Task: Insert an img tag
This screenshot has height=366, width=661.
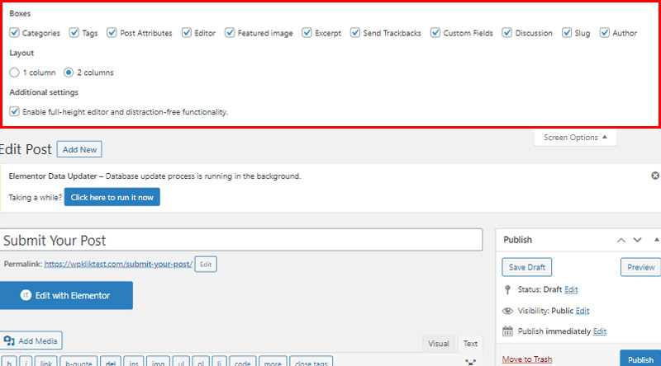Action: click(158, 362)
